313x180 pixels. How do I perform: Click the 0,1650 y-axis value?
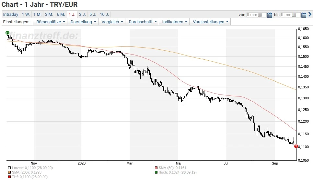click(x=303, y=29)
